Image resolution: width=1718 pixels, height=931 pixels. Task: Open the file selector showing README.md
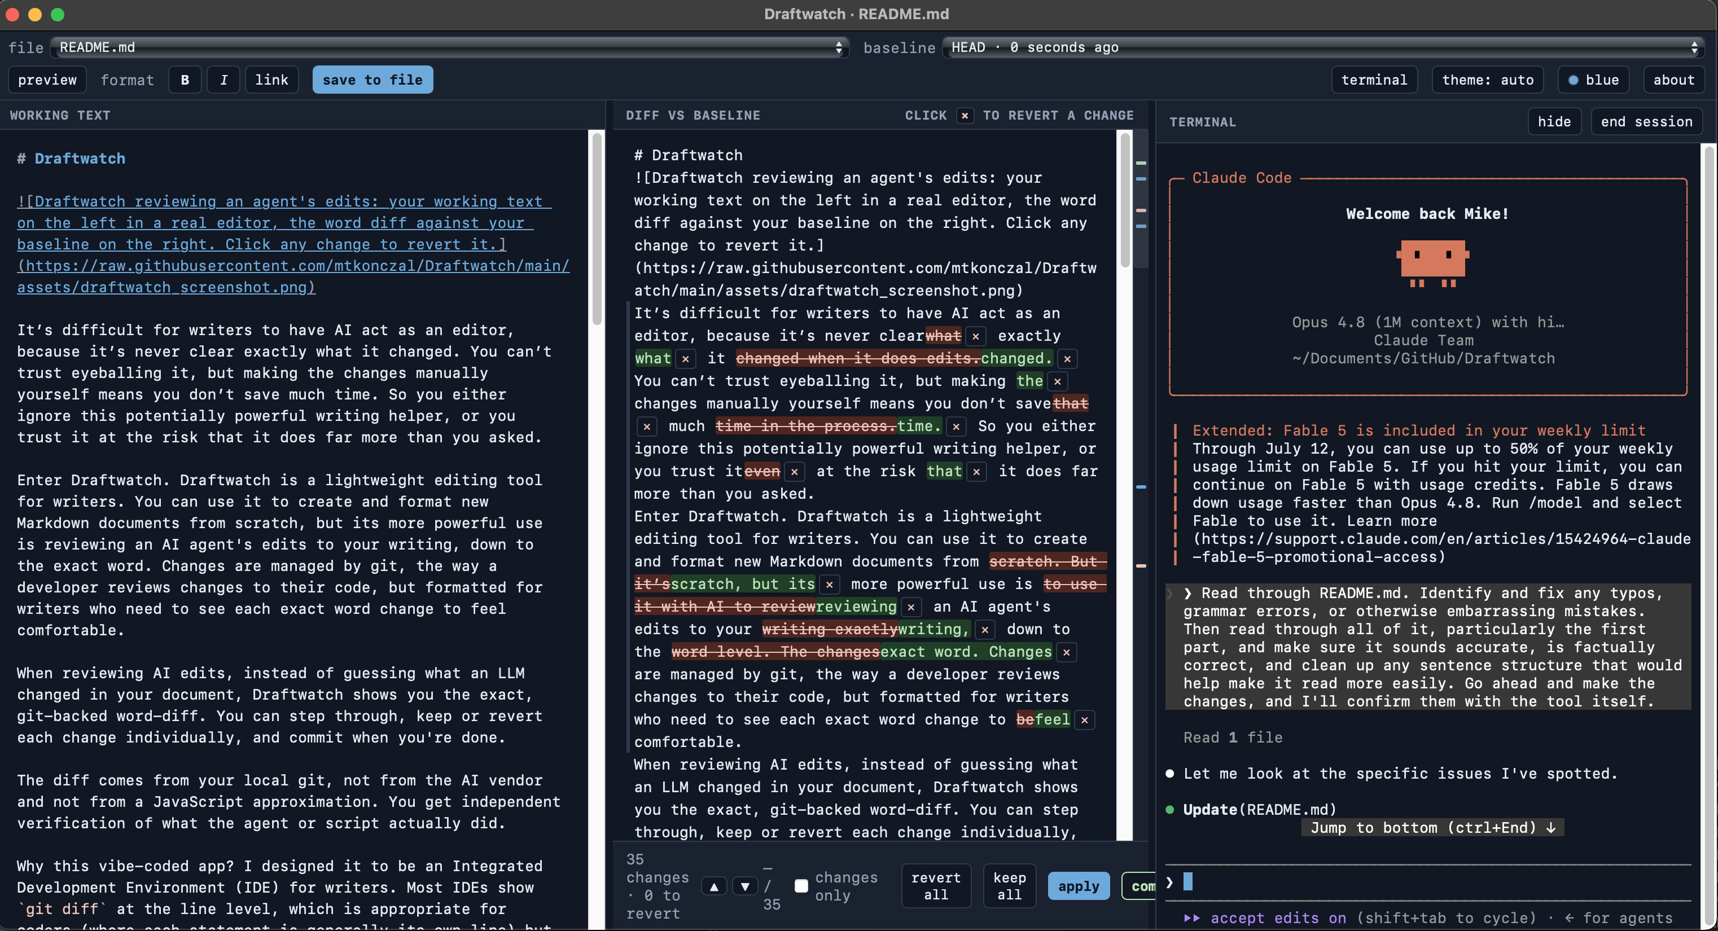point(450,47)
